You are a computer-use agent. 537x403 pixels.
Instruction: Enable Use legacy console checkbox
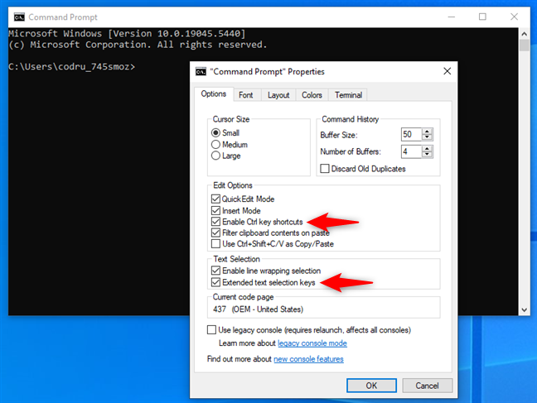(x=211, y=330)
